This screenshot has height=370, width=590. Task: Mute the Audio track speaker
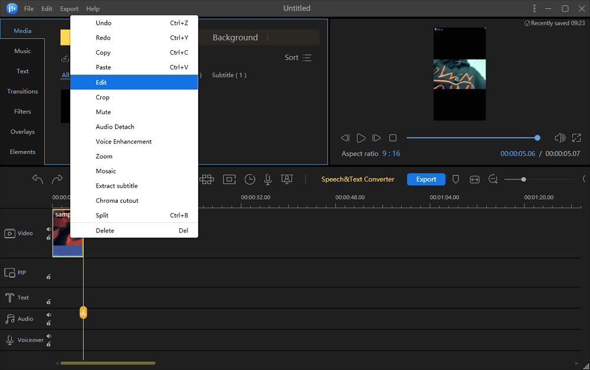[48, 315]
